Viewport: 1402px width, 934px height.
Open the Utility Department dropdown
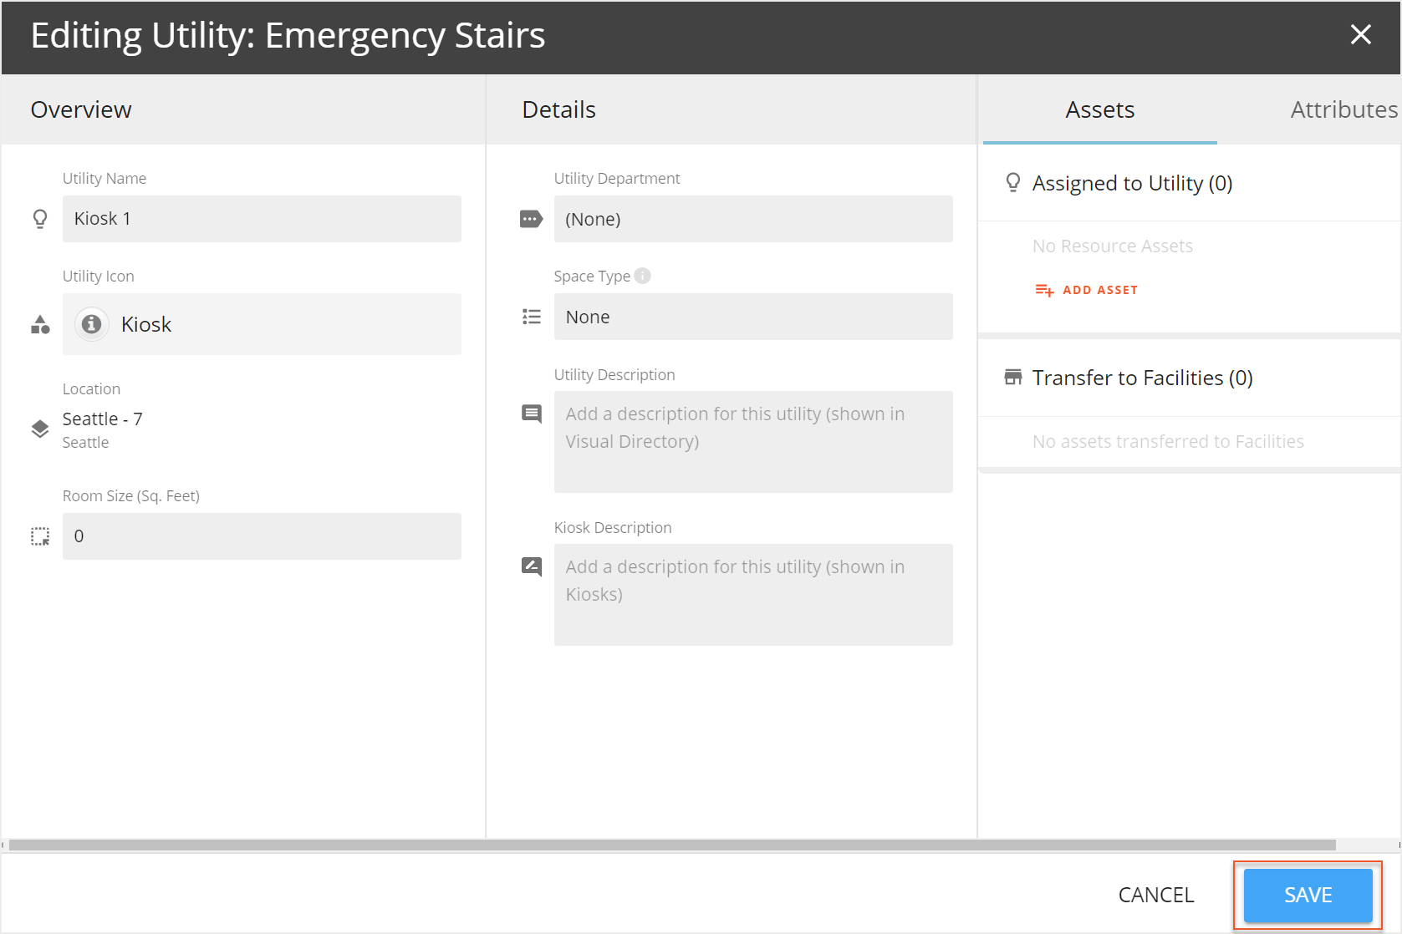coord(752,218)
